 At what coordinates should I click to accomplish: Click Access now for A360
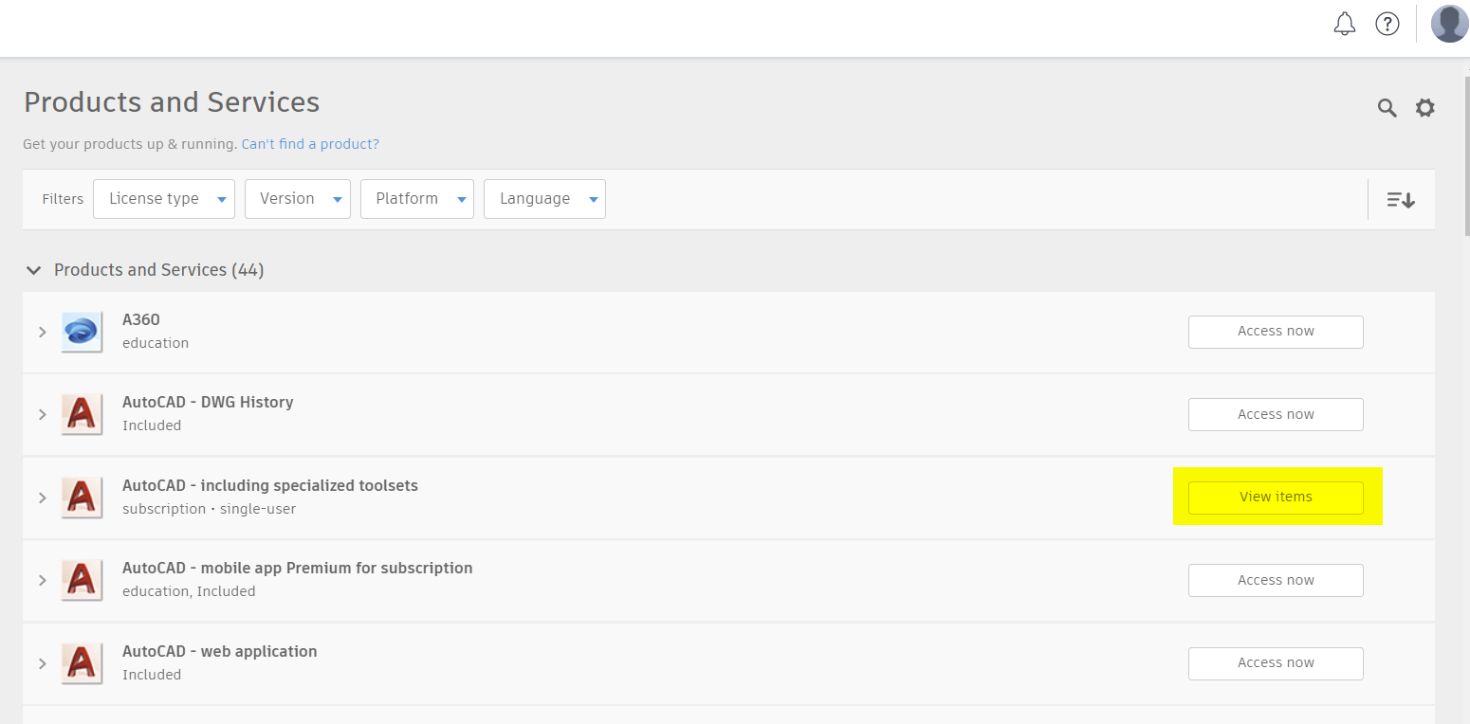click(x=1276, y=332)
